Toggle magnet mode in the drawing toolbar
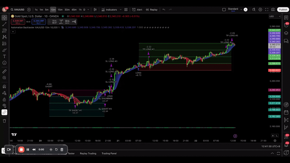The height and width of the screenshot is (163, 290). coord(4,86)
